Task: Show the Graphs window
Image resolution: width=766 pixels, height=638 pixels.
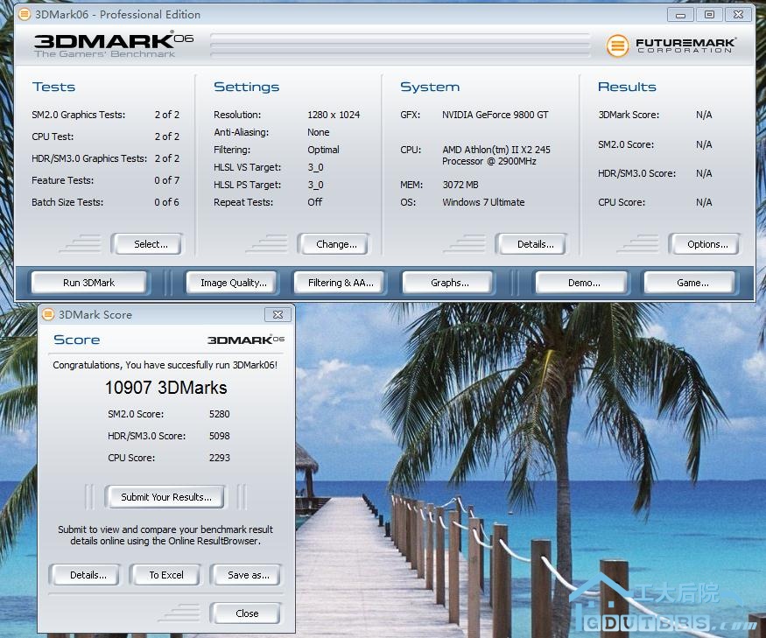Action: [449, 283]
